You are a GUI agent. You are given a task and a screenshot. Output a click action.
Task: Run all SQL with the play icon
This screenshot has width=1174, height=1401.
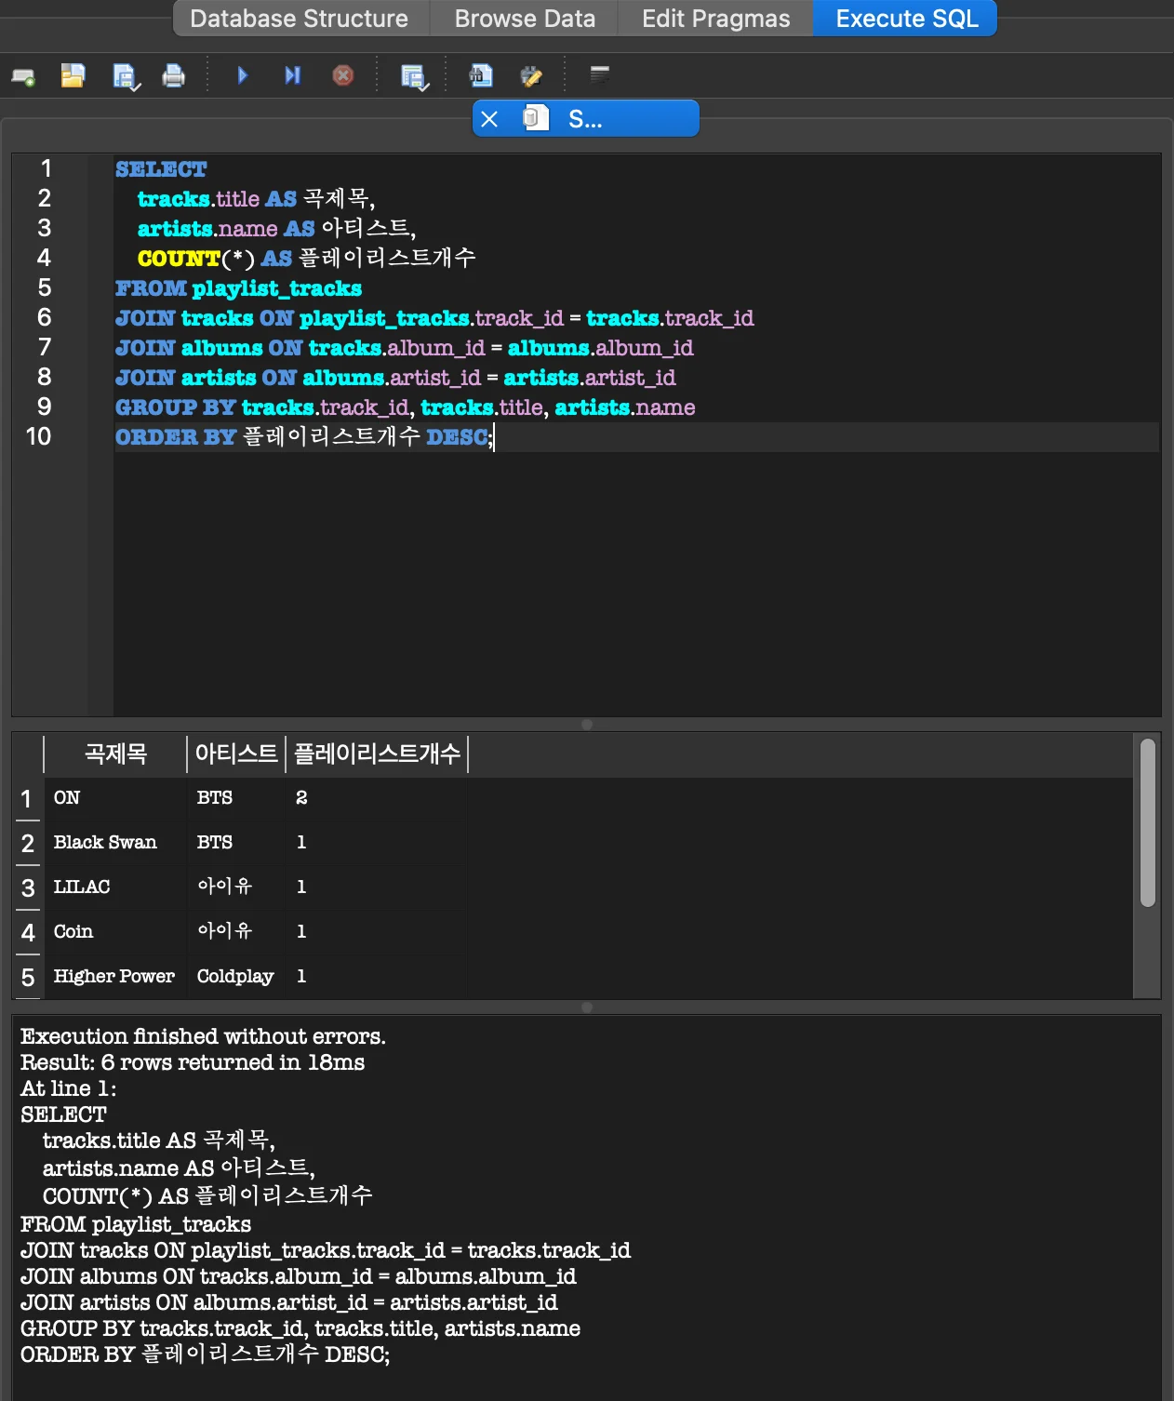click(x=243, y=76)
